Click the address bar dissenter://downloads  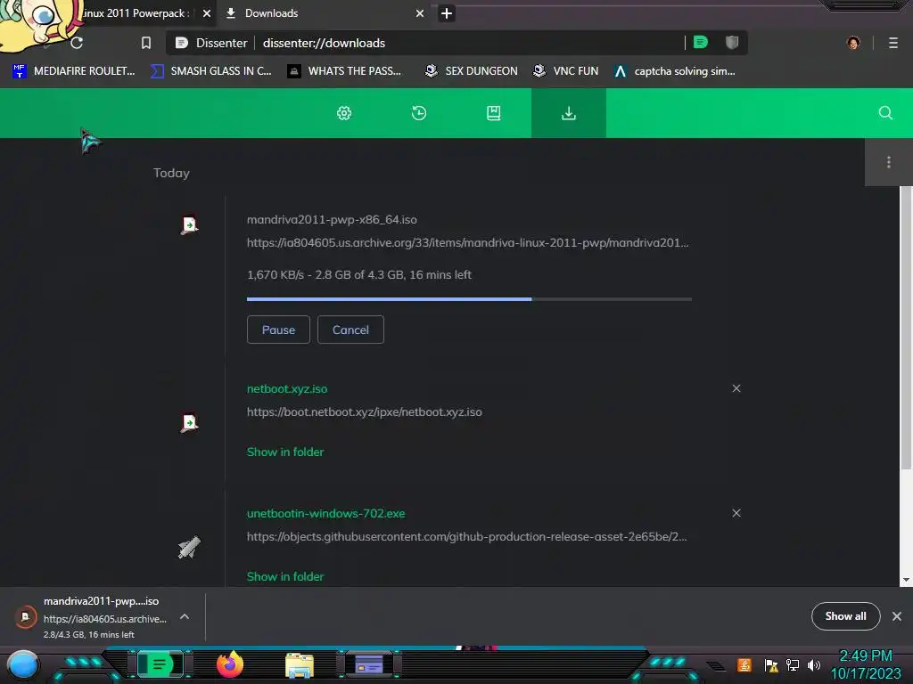point(324,43)
